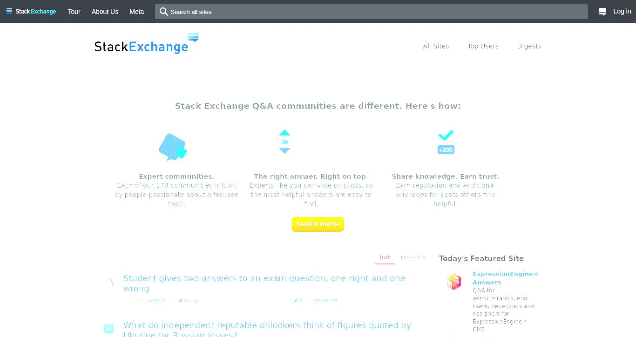
Task: Switch to the real-time tab
Action: [x=413, y=257]
